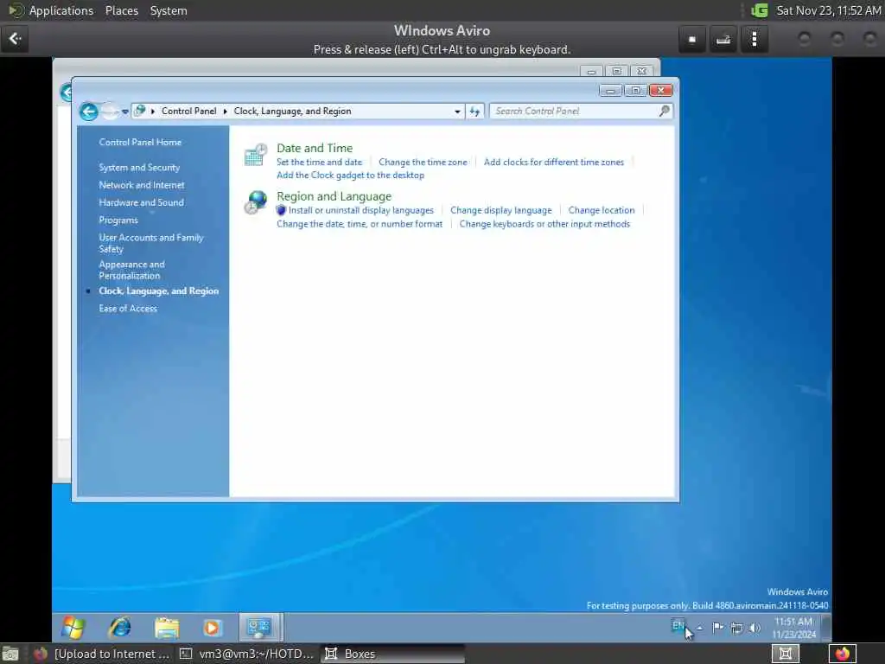The height and width of the screenshot is (664, 885).
Task: Open Ease of Access category
Action: click(128, 309)
